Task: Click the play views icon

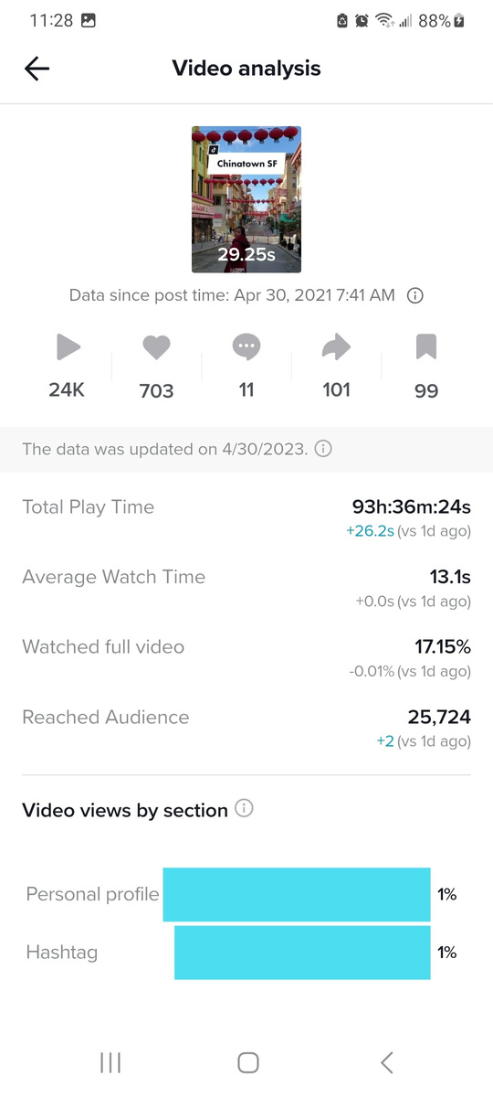Action: tap(68, 346)
